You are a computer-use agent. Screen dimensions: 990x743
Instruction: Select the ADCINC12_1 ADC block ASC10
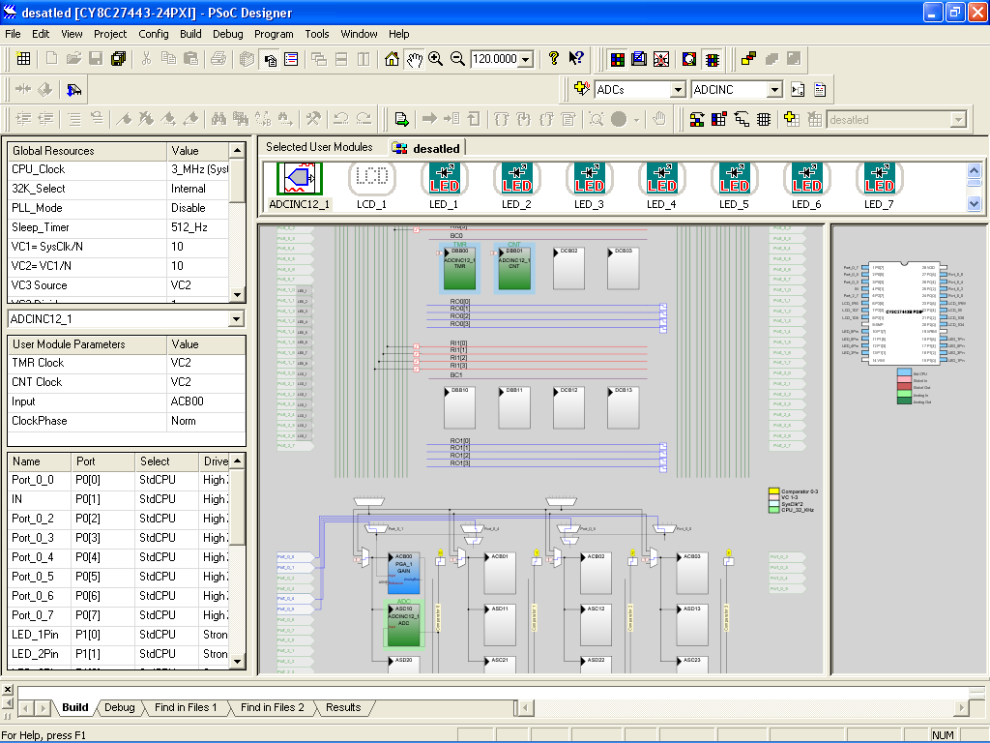(x=404, y=626)
